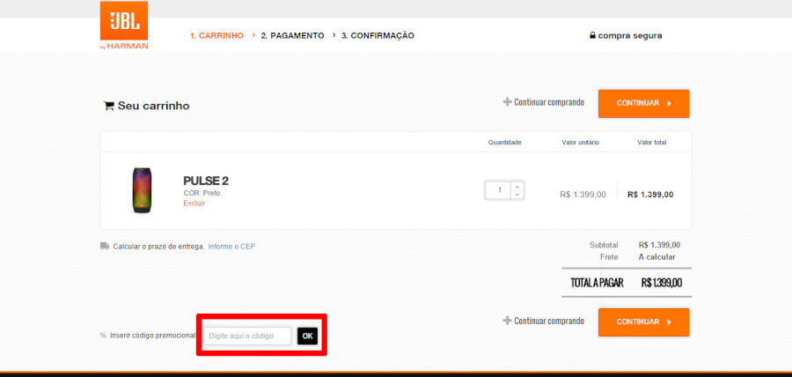Viewport: 792px width, 377px height.
Task: Click the percent icon for promo code
Action: (103, 336)
